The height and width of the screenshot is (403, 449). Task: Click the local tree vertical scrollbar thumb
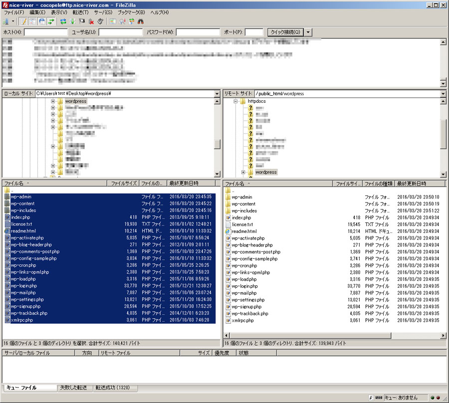[218, 144]
